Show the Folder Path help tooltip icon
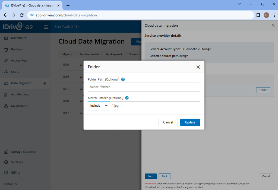Image resolution: width=278 pixels, height=190 pixels. (123, 80)
